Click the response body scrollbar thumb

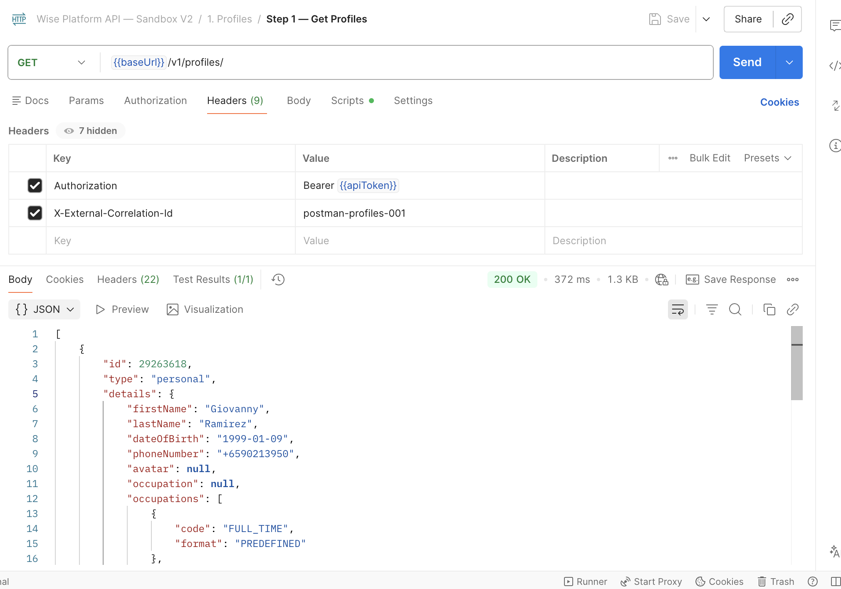pos(797,363)
